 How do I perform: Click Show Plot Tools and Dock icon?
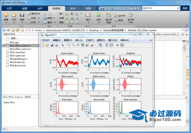coord(122,45)
